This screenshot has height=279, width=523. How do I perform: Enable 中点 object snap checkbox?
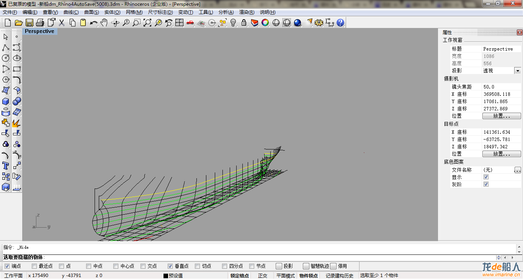tap(89, 266)
